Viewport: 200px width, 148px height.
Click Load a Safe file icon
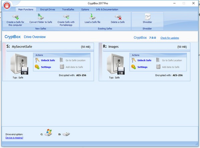tap(93, 17)
